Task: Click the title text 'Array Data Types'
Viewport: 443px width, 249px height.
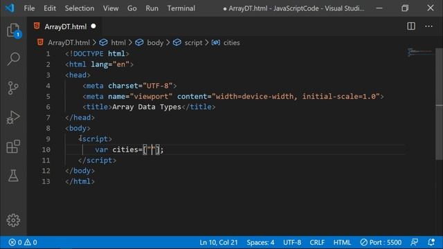Action: tap(147, 107)
